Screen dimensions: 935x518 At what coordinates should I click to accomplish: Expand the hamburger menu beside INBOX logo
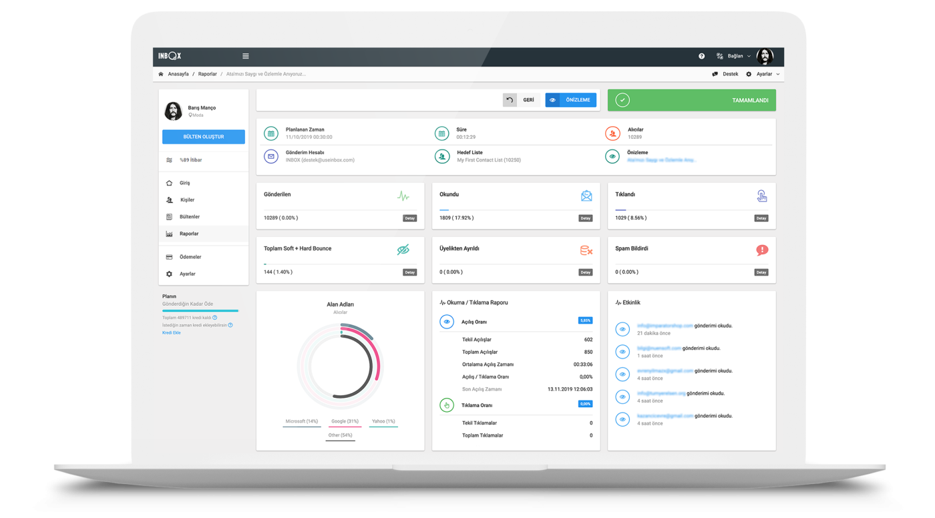coord(245,56)
